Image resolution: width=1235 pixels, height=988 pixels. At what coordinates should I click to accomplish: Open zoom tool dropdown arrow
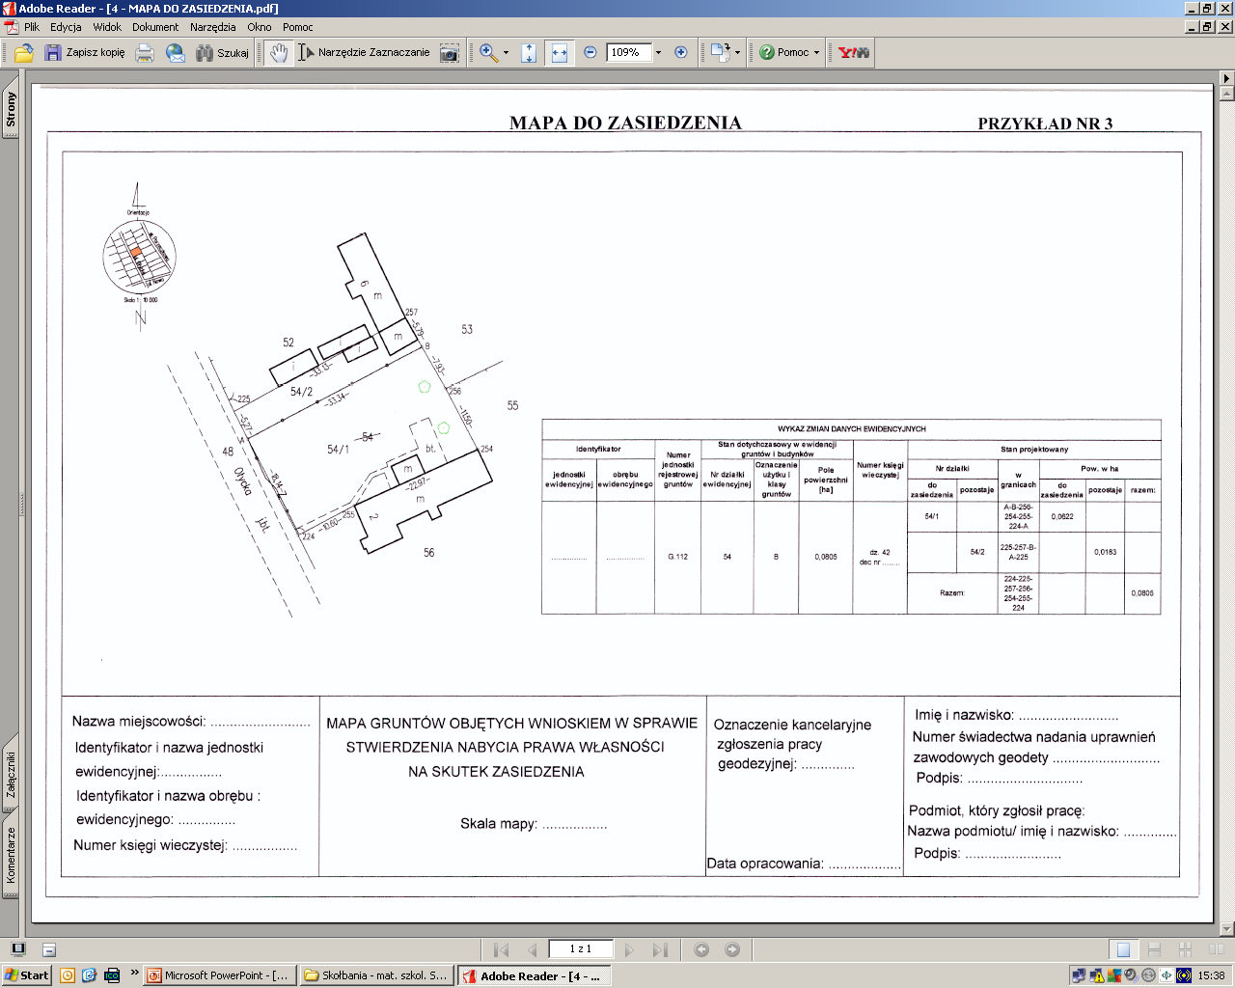[506, 53]
